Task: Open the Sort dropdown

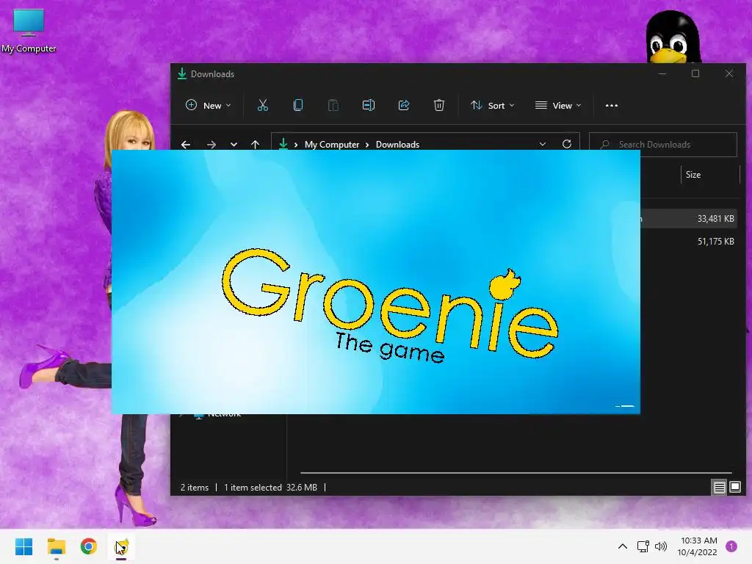Action: [x=493, y=106]
